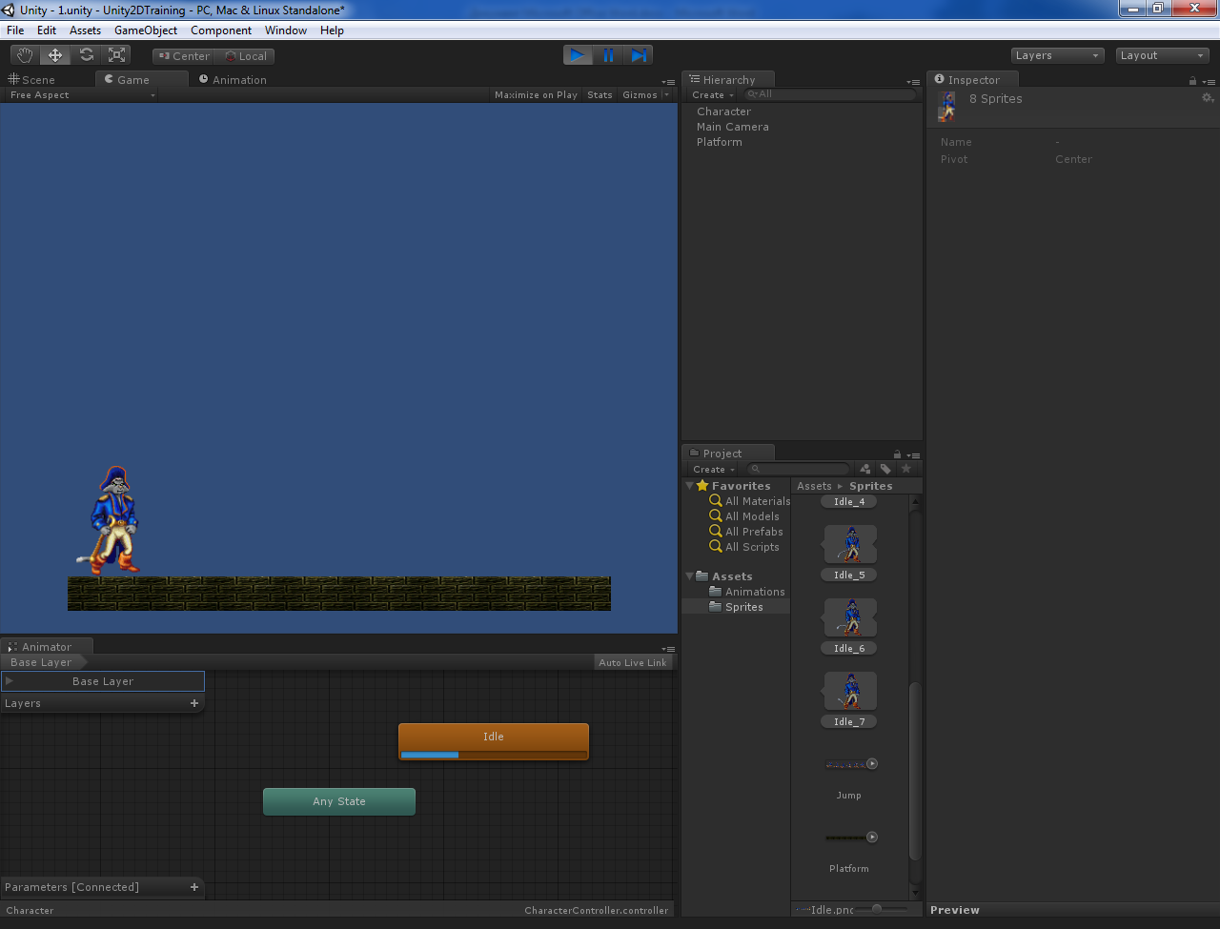
Task: Pause the game with the Pause button
Action: 608,55
